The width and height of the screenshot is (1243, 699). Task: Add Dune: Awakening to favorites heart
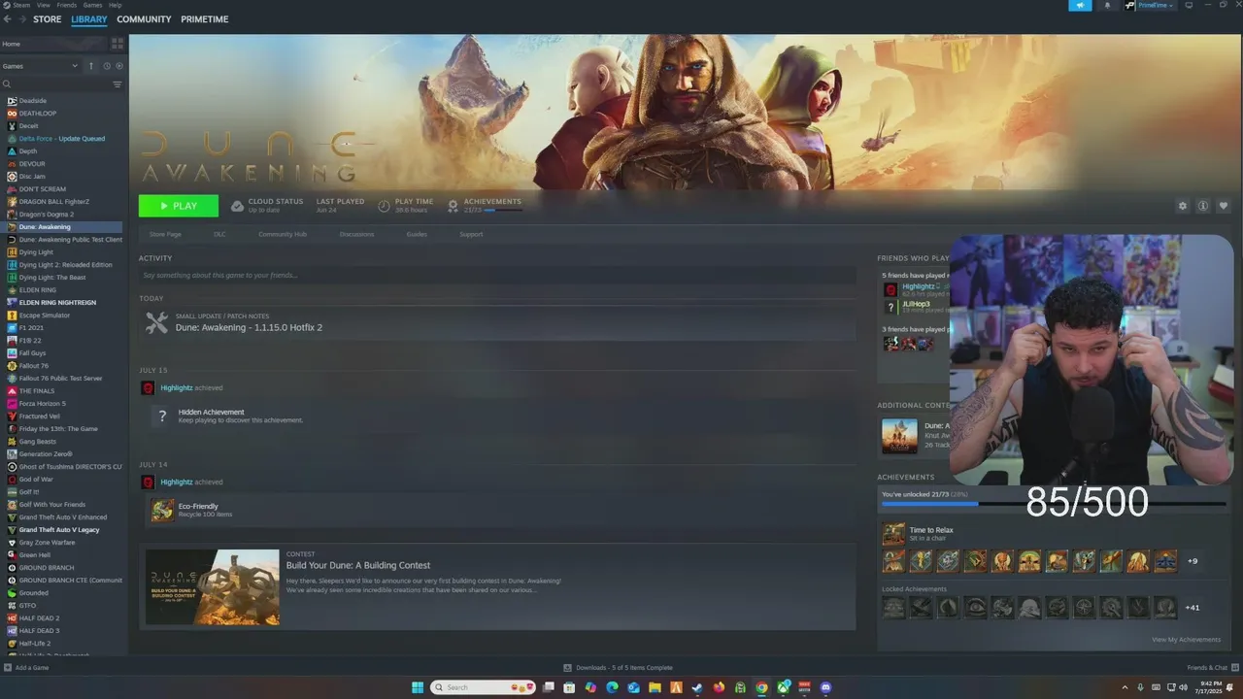click(1223, 206)
